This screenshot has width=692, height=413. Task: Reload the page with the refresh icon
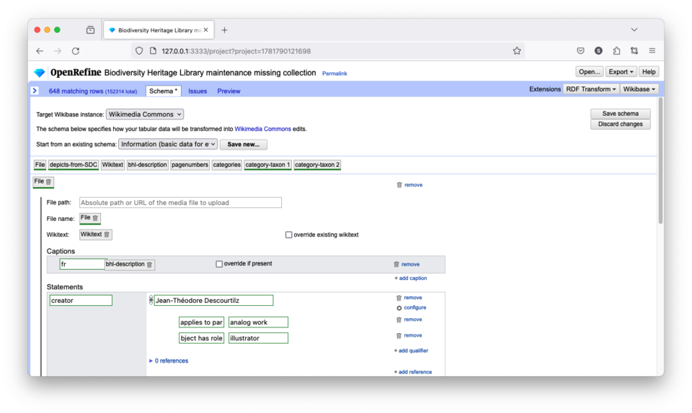pos(76,51)
